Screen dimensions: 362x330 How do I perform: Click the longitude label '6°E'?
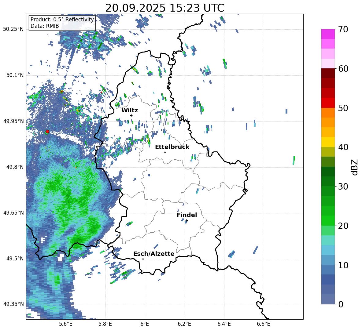pyautogui.click(x=145, y=324)
